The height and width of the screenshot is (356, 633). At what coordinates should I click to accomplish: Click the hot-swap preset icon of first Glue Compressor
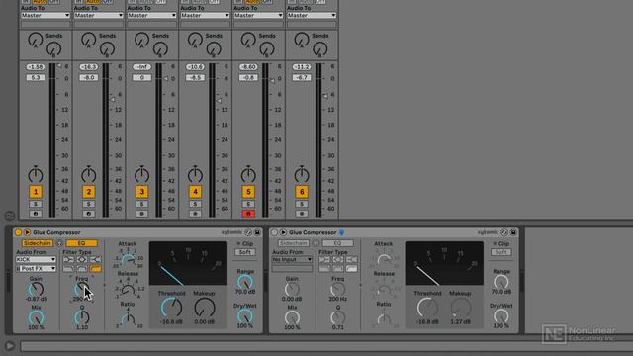pos(248,232)
